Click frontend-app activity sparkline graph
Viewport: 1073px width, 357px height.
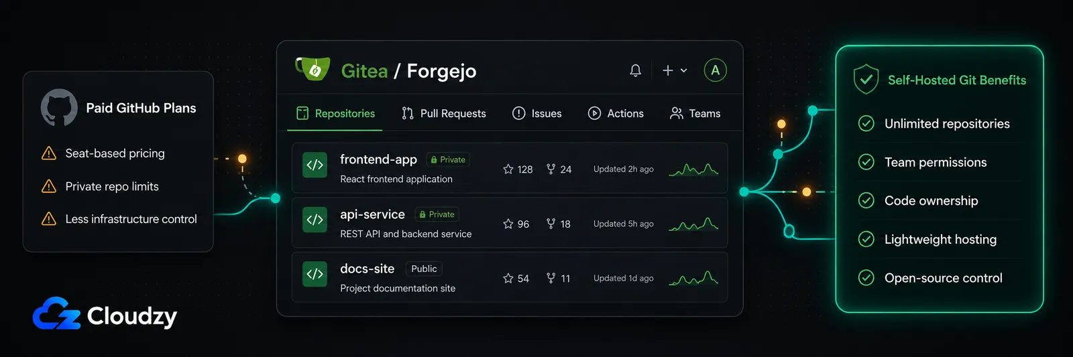693,169
